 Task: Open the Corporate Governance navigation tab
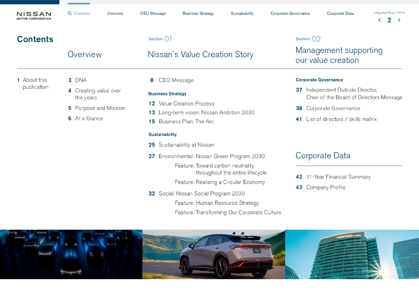(290, 13)
